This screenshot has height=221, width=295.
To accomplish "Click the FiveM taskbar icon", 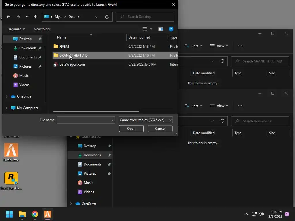I will [x=48, y=214].
